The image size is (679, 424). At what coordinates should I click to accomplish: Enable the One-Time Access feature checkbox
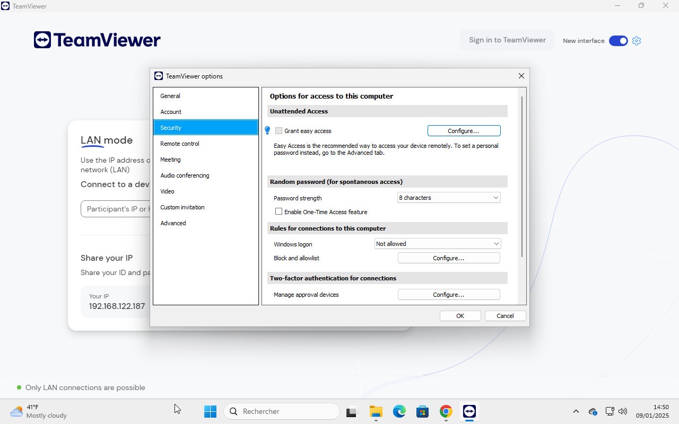pos(279,211)
